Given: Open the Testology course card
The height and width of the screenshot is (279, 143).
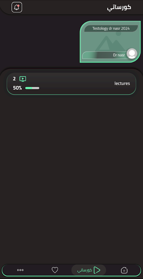Looking at the screenshot, I should pyautogui.click(x=110, y=42).
